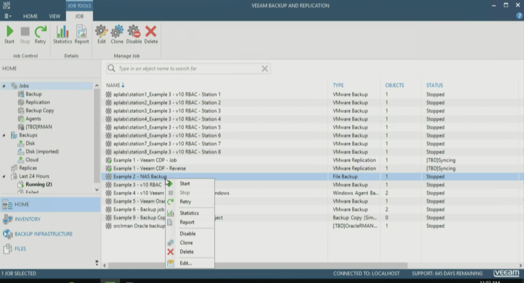The height and width of the screenshot is (283, 524).
Task: Click the Start job ribbon icon
Action: [9, 35]
